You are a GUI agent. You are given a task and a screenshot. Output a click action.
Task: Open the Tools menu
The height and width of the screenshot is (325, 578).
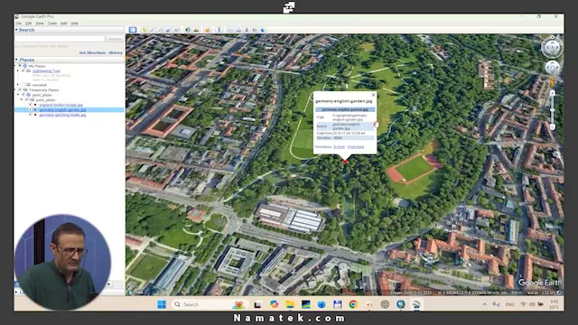[x=52, y=23]
